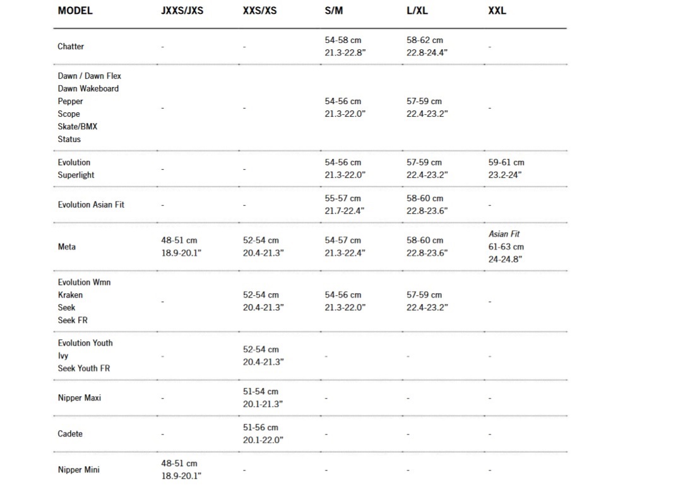Click the JXXS/JXS size column header
This screenshot has width=683, height=485.
pos(182,11)
